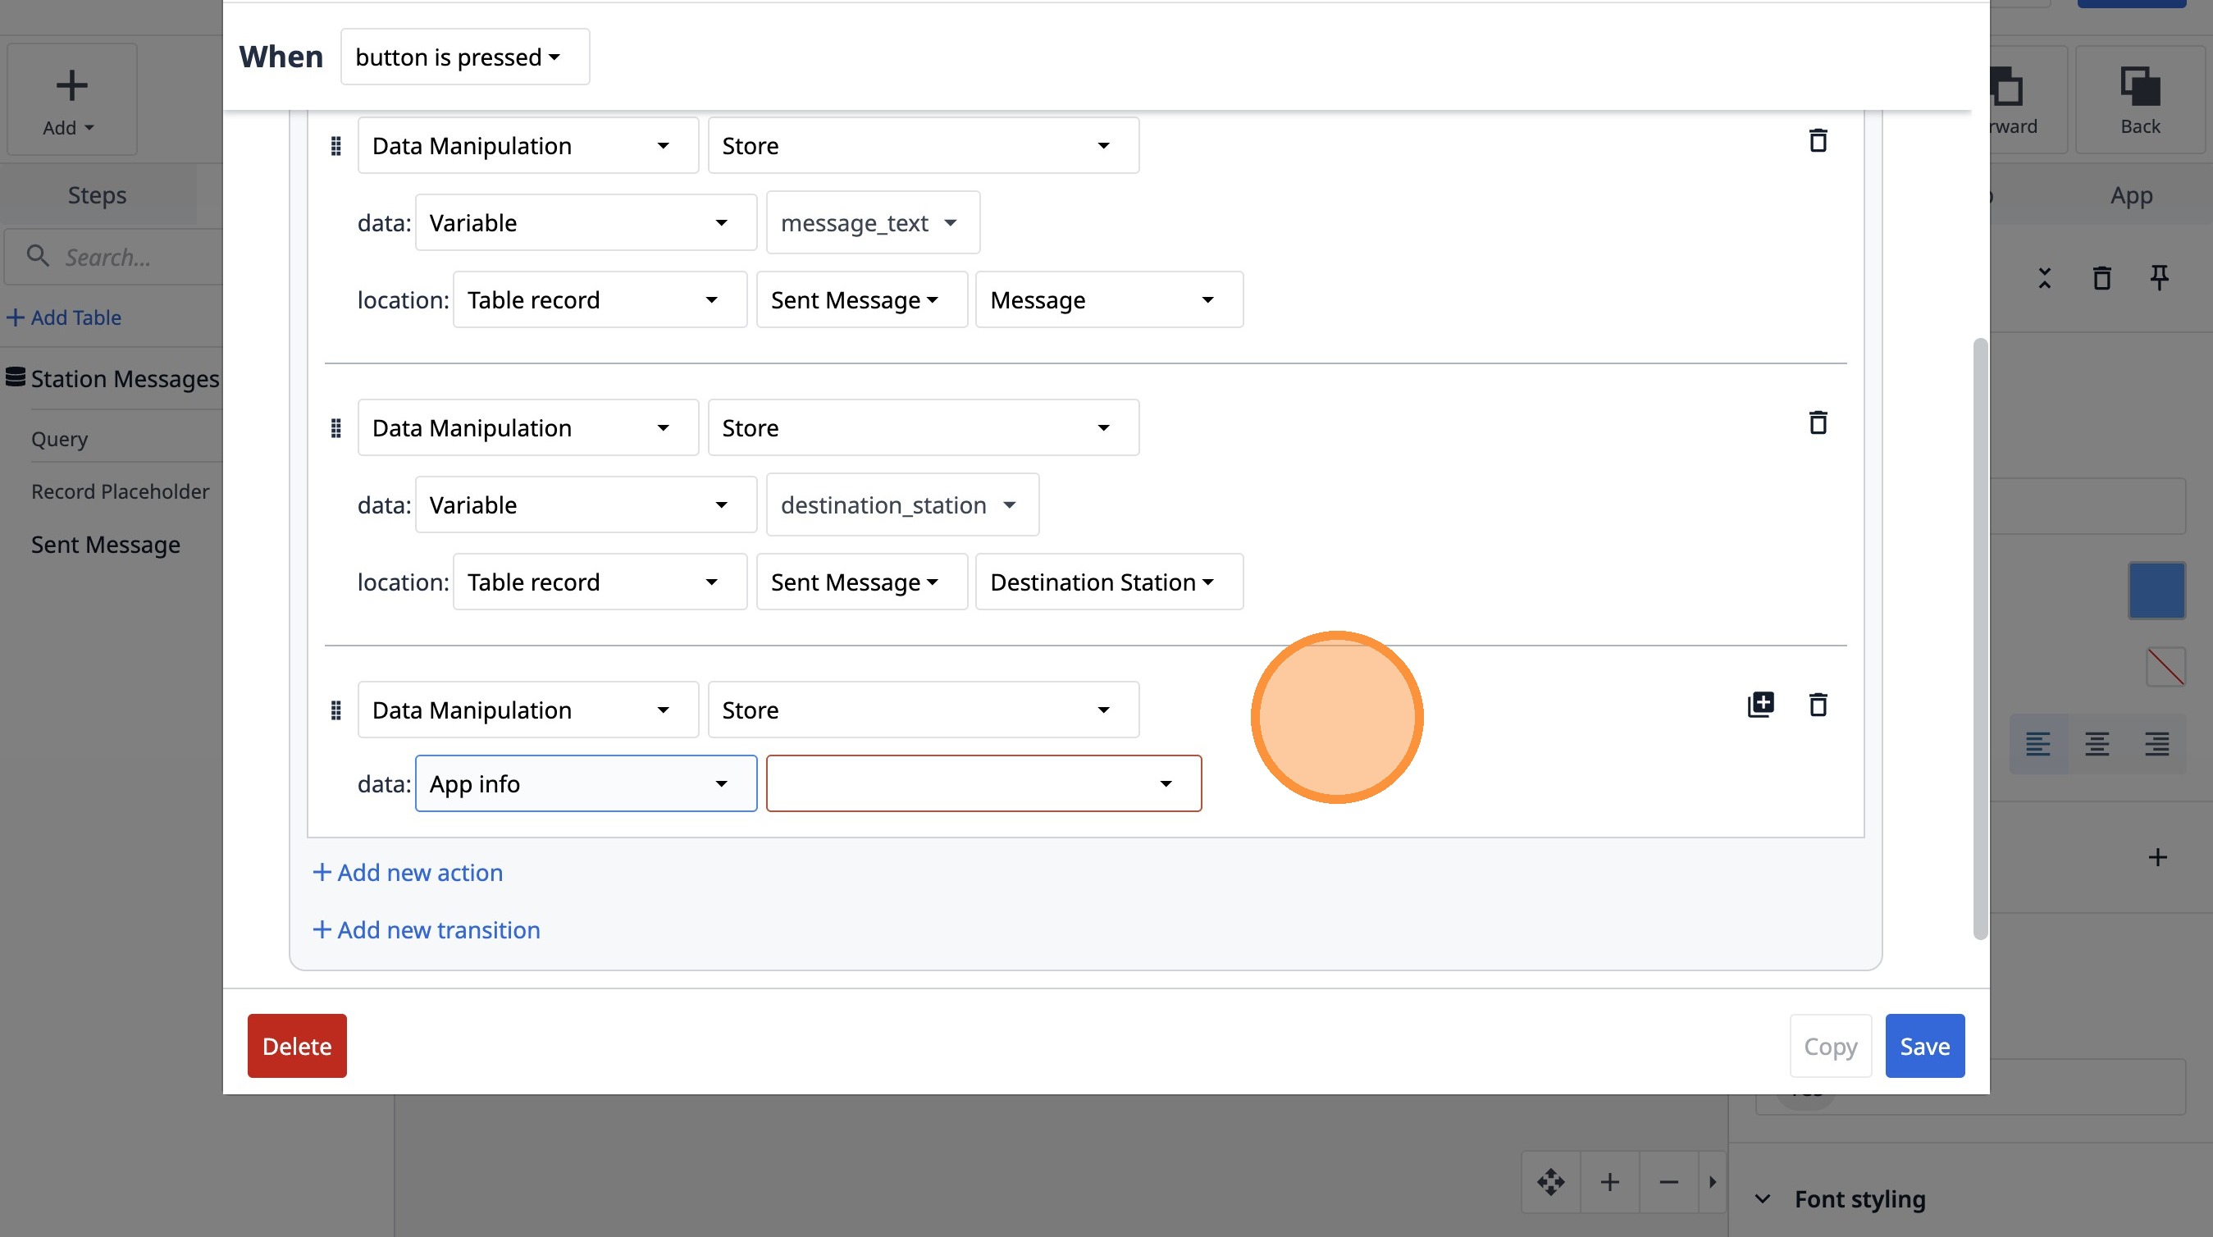Delete the message_text Store action

tap(1818, 140)
